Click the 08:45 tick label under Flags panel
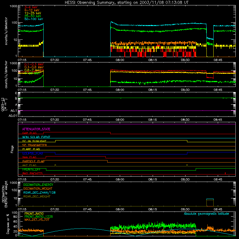This screenshot has width=239, height=239. 218,180
